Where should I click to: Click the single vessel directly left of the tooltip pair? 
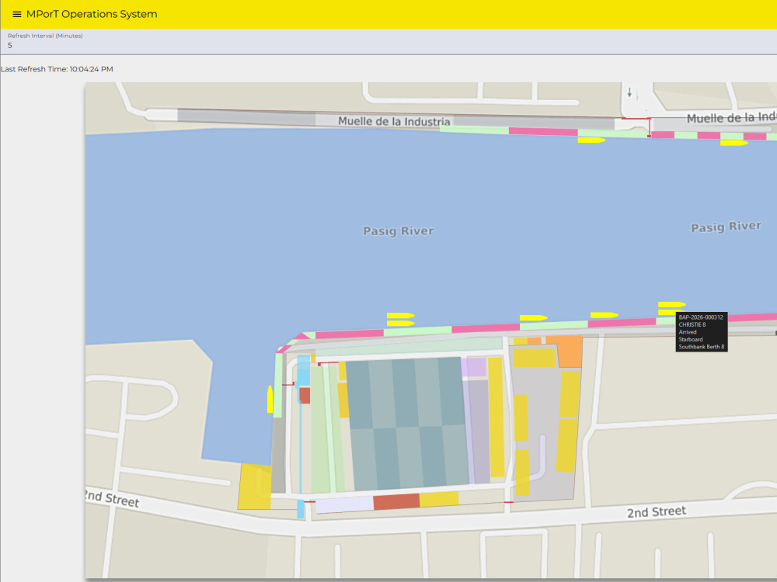coord(604,315)
